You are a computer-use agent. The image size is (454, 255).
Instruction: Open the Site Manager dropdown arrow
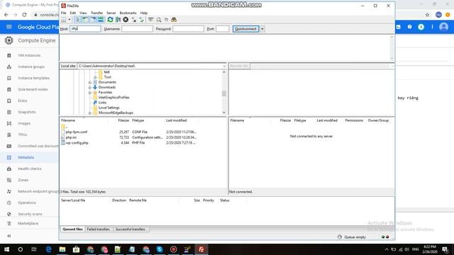(x=70, y=20)
